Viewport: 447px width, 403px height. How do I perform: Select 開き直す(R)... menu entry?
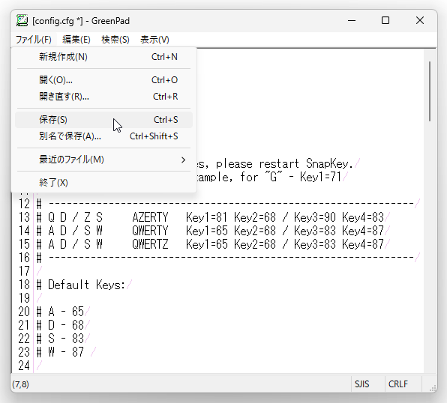coord(103,97)
